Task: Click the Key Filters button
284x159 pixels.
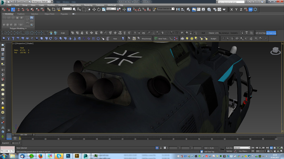Action: point(244,151)
